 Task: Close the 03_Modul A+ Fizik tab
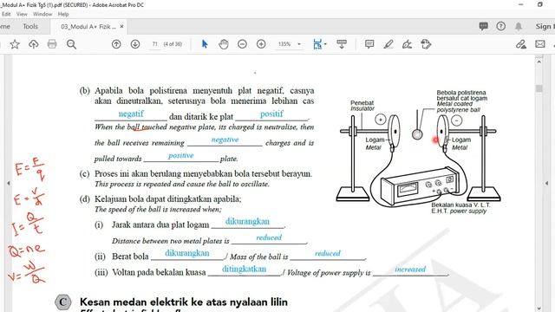pos(121,27)
